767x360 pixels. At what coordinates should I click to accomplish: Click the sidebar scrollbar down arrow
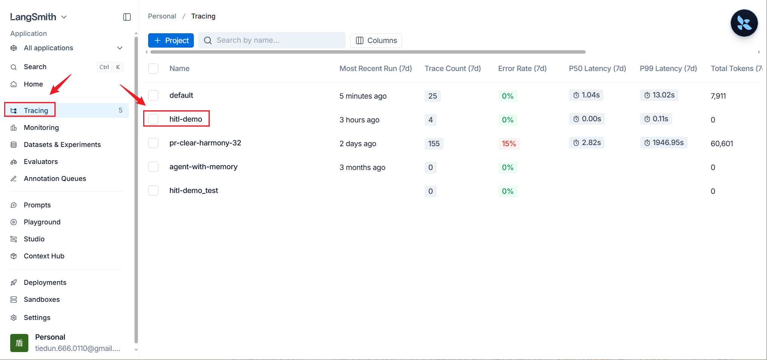(x=136, y=350)
